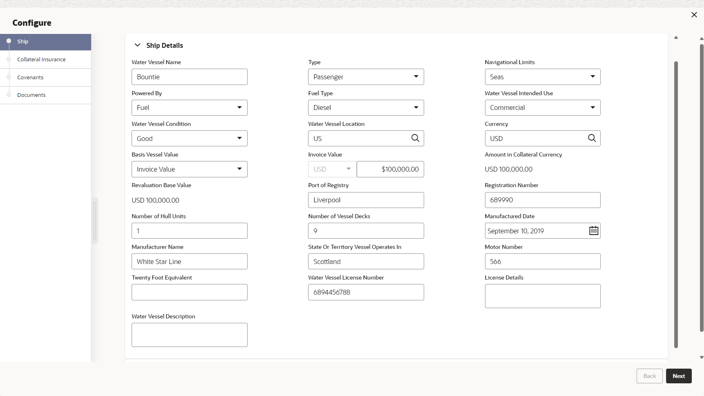The image size is (704, 396).
Task: Click the form's vertical scrollbar thumb
Action: point(676,204)
